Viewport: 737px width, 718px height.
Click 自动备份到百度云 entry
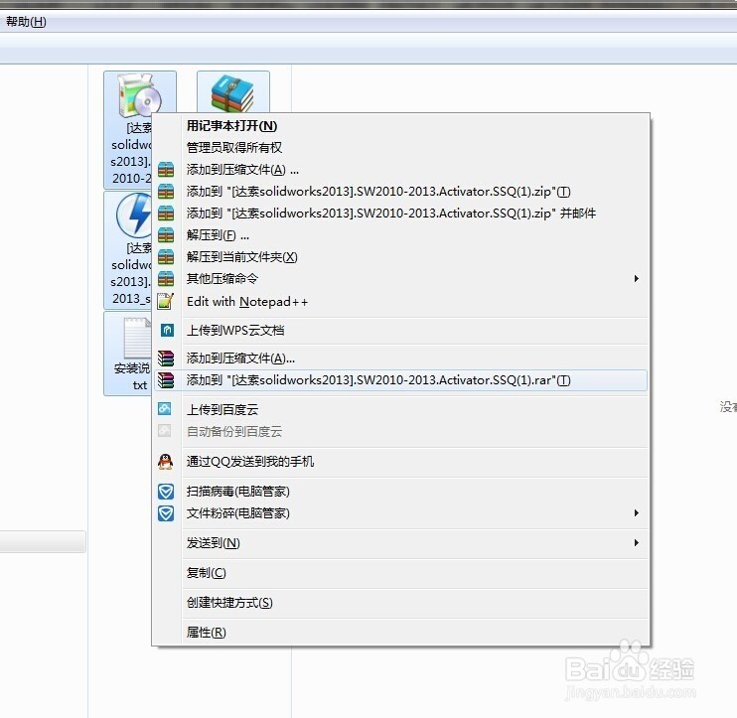tap(234, 431)
